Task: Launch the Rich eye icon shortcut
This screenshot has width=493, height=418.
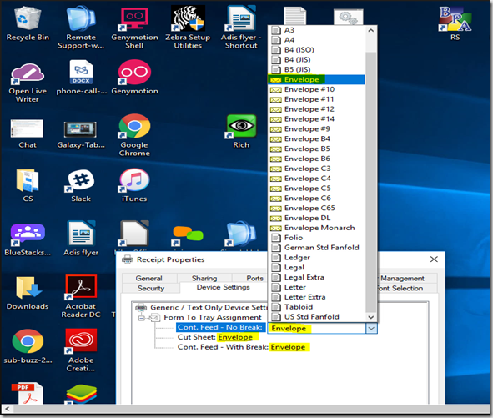Action: coord(241,132)
